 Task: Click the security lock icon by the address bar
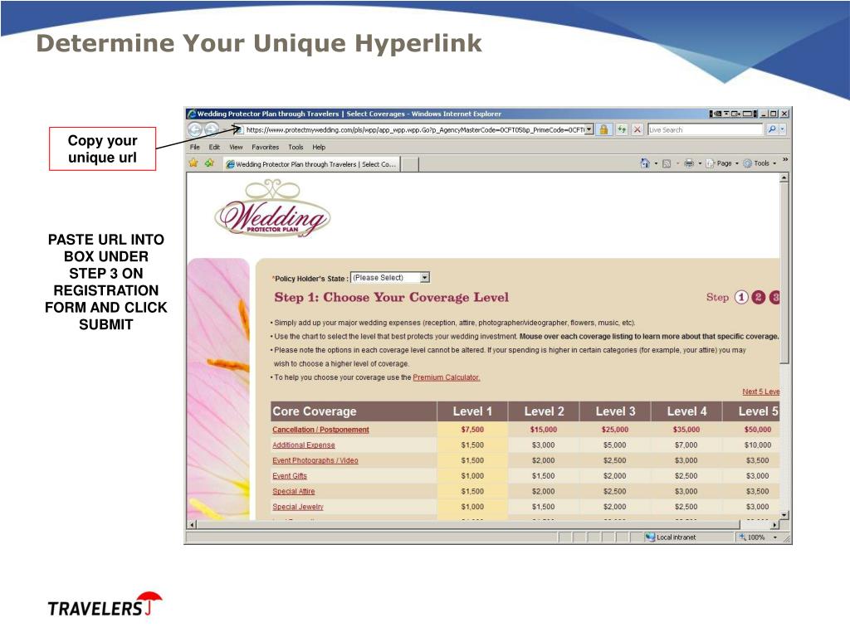[x=603, y=129]
